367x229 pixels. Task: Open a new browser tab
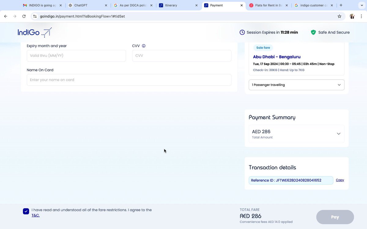[341, 5]
